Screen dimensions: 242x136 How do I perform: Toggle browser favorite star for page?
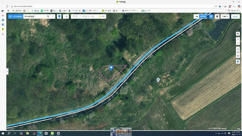(x=220, y=6)
